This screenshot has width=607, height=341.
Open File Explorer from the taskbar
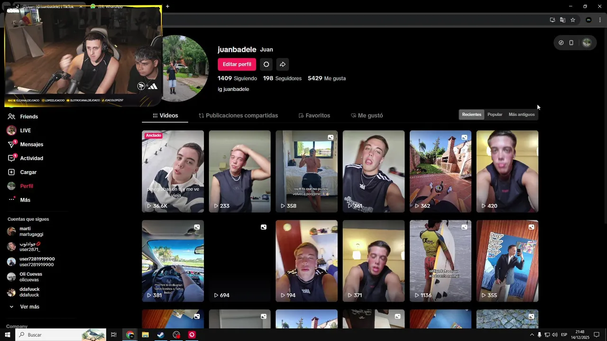pyautogui.click(x=145, y=335)
